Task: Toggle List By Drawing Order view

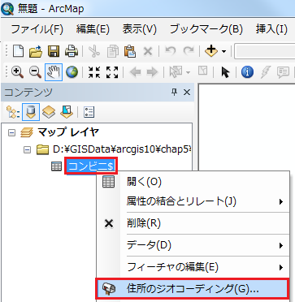Action: point(12,111)
